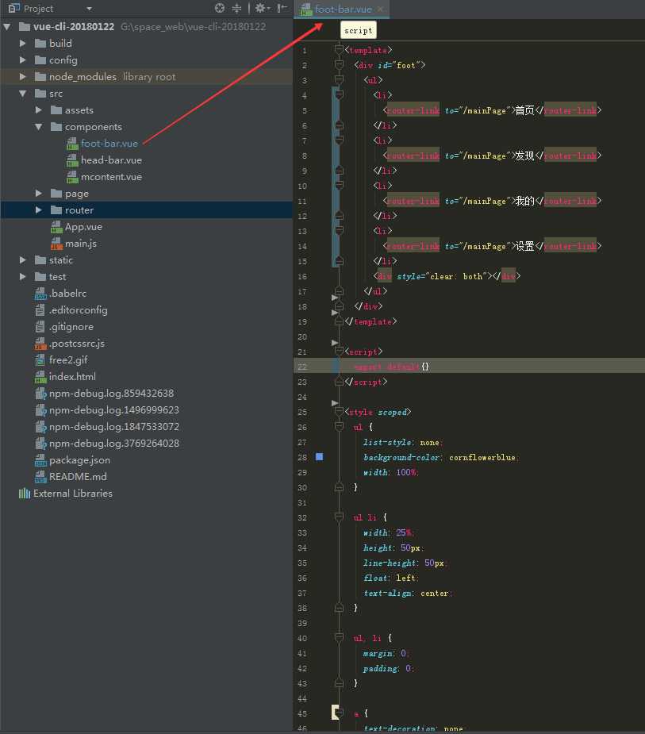Click the background-color property on line 28

click(401, 457)
